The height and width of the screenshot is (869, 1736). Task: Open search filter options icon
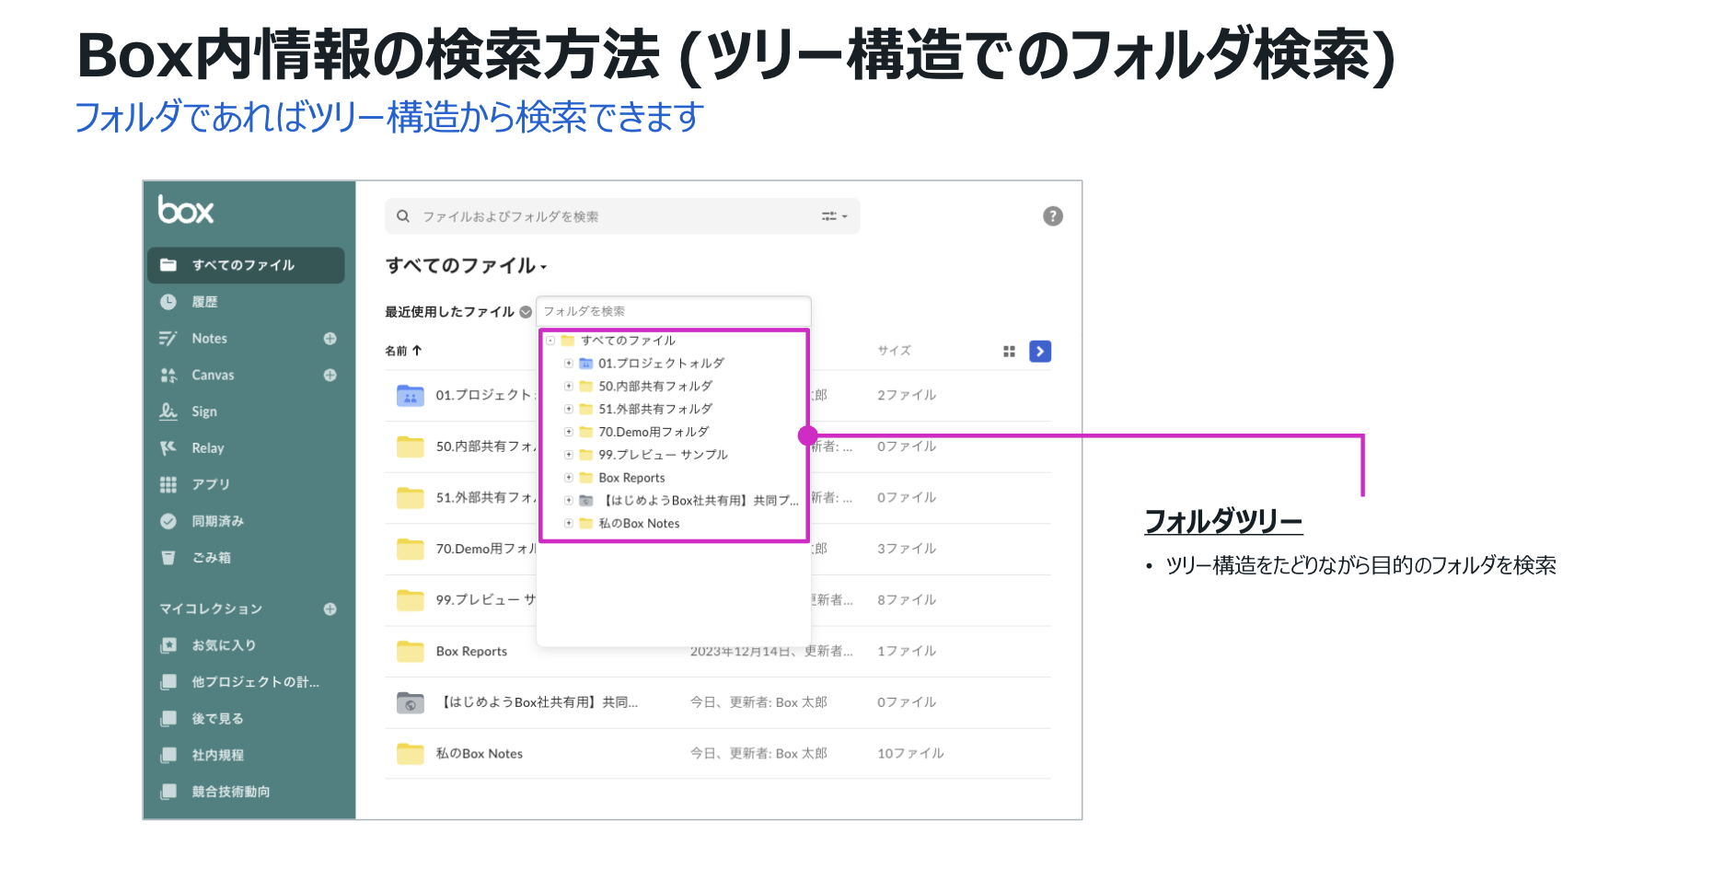coord(834,216)
